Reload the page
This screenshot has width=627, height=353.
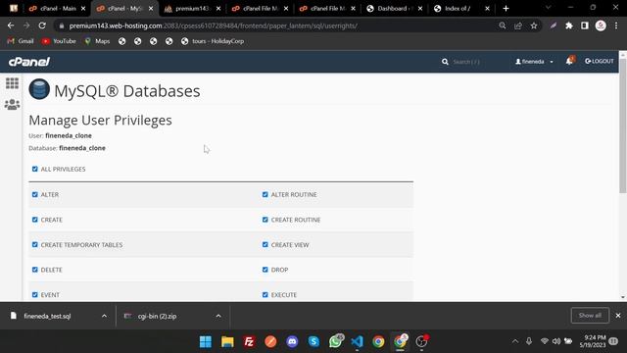pos(42,25)
